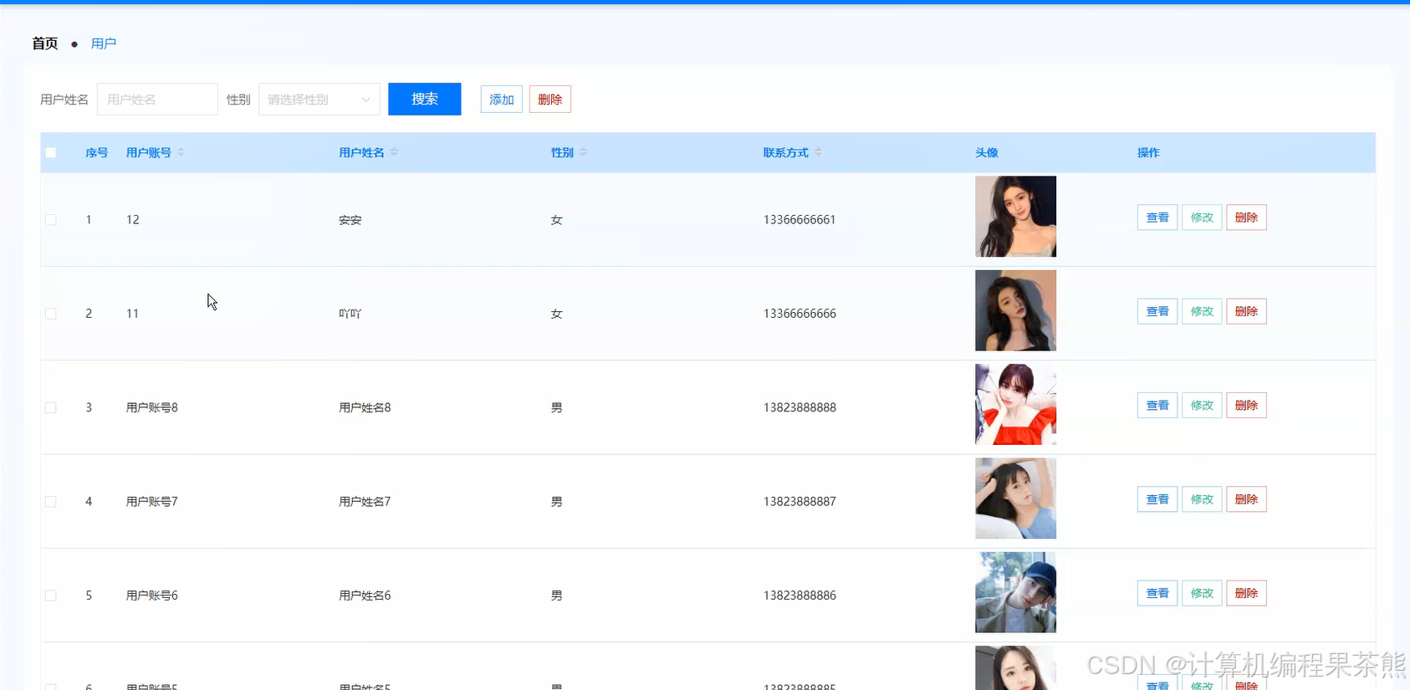Click 查看 for user 吖吖
1410x690 pixels.
pyautogui.click(x=1157, y=311)
